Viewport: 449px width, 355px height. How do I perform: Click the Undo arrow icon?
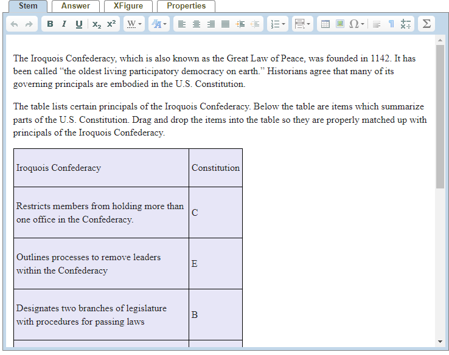pos(14,24)
